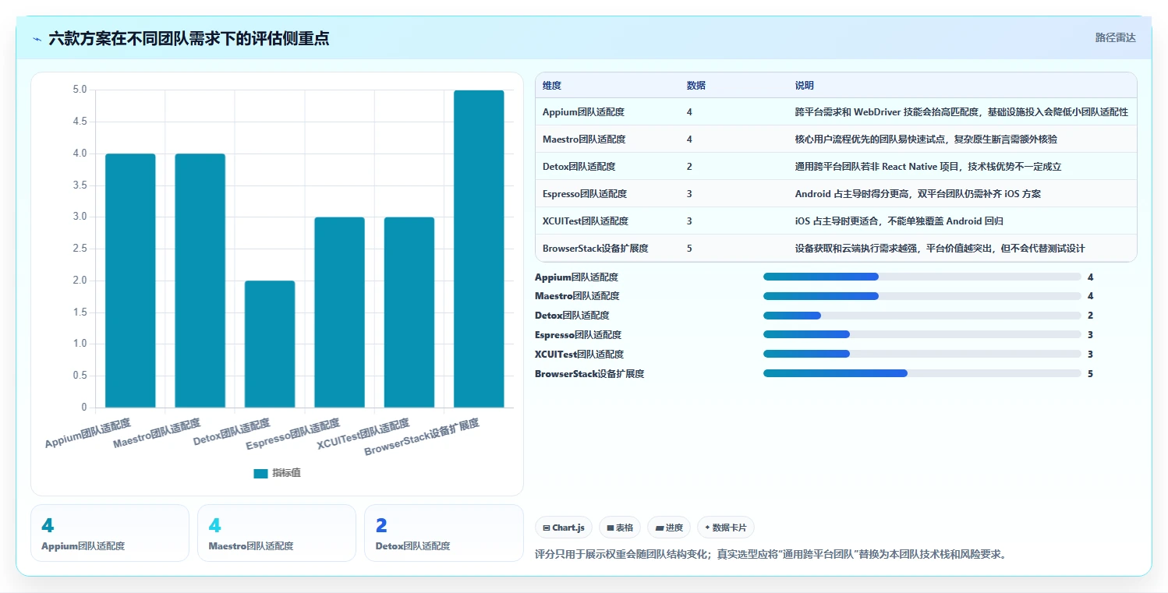Click the BrowserStack设备扩展度 progress bar
This screenshot has height=593, width=1168.
922,373
